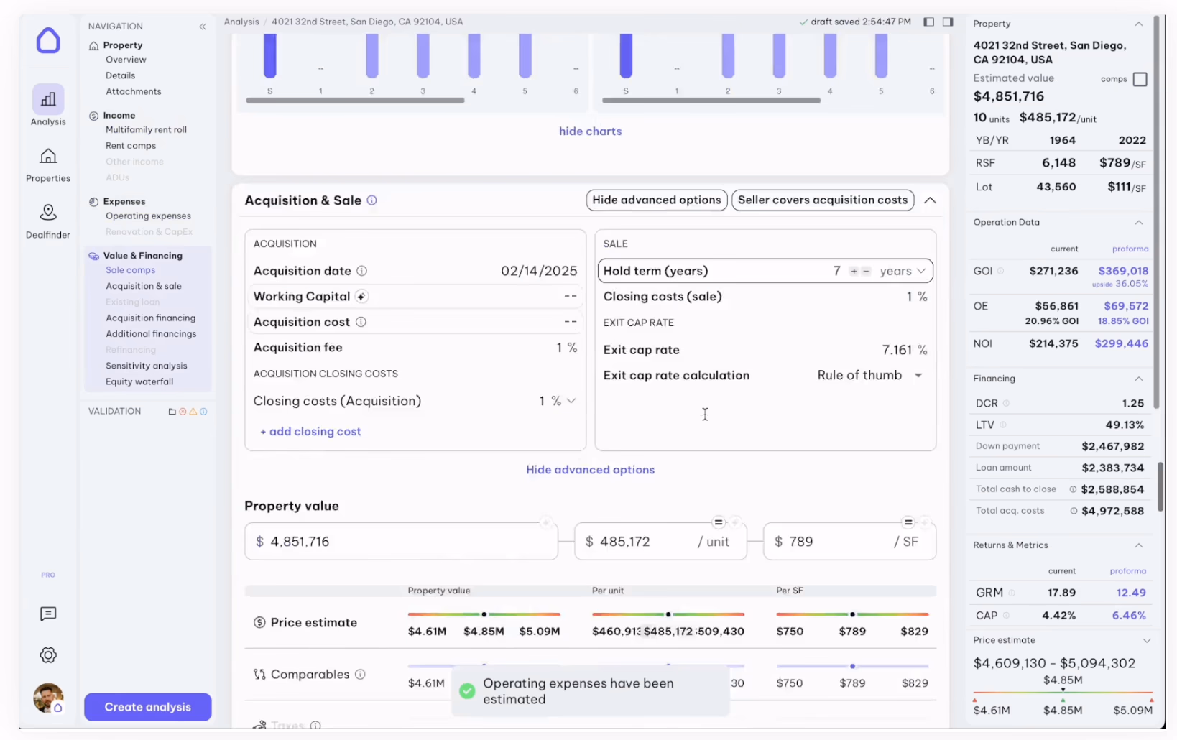1177x740 pixels.
Task: Click the validation info icon
Action: coord(203,412)
